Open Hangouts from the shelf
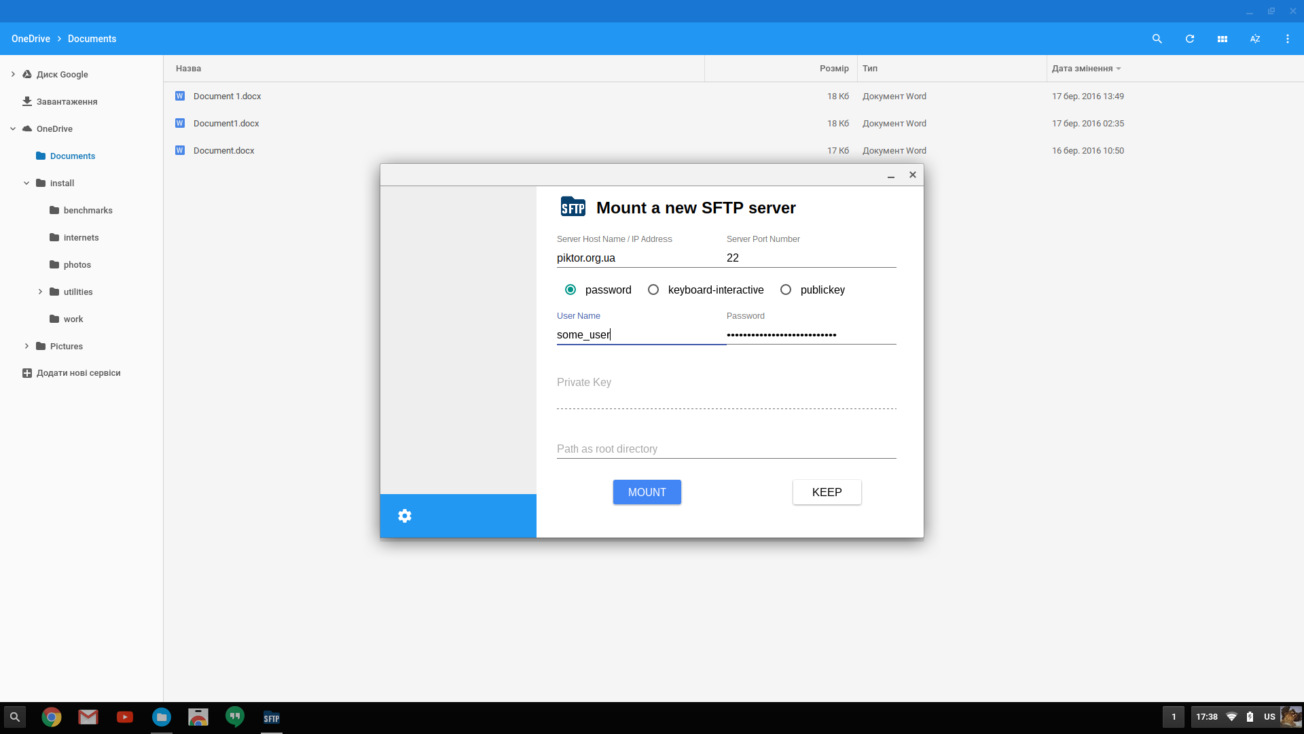 [x=235, y=717]
